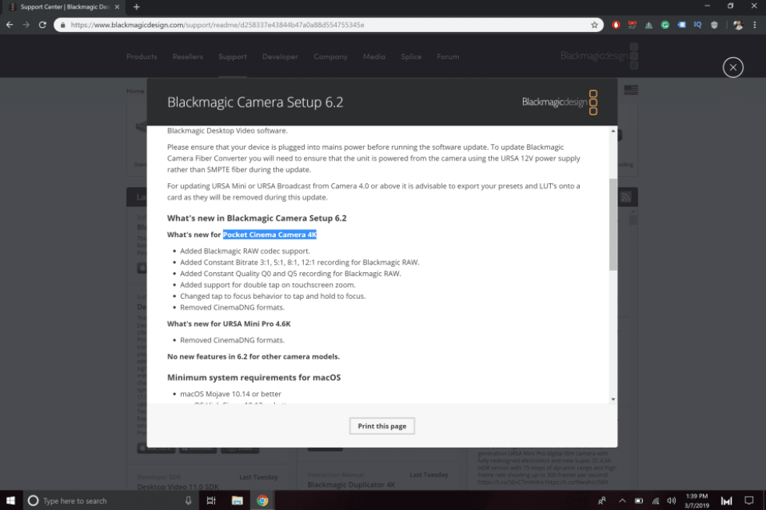Click the macOS Mojave 10.14 or better line
Screen dimensions: 766x510
pyautogui.click(x=231, y=394)
